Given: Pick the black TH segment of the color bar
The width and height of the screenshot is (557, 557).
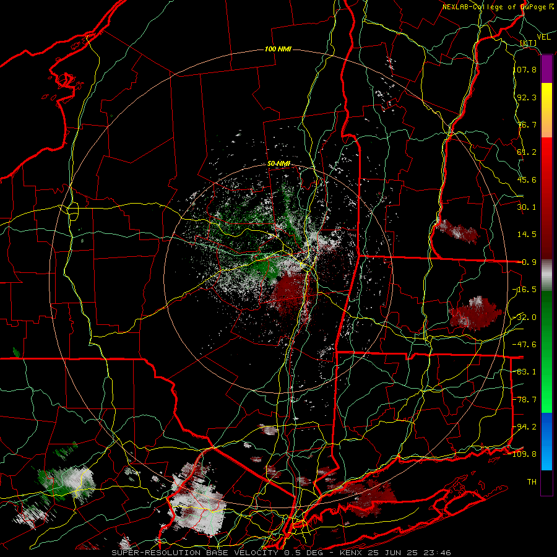Looking at the screenshot, I should click(x=546, y=482).
